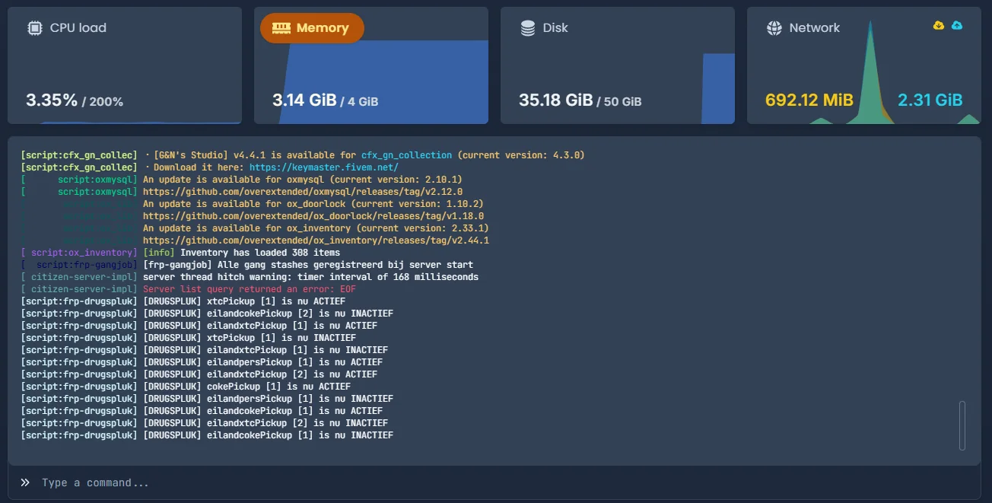Click 'eilandxtcPickup [1] is nu INACTIEF' line
Image resolution: width=992 pixels, height=503 pixels.
(x=265, y=350)
